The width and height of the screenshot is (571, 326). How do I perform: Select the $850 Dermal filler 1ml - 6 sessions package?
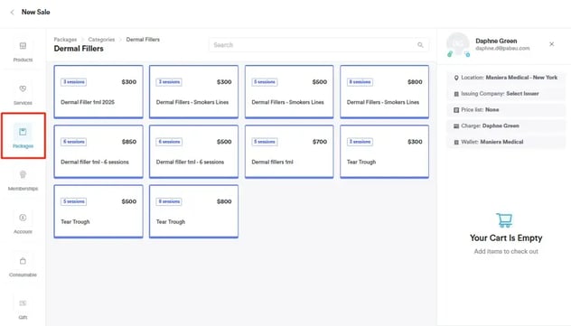pos(98,152)
